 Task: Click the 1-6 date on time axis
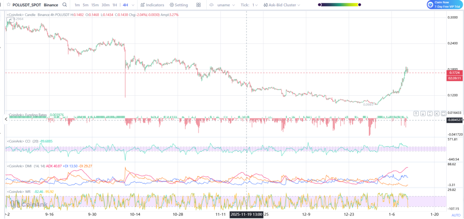pos(392,214)
